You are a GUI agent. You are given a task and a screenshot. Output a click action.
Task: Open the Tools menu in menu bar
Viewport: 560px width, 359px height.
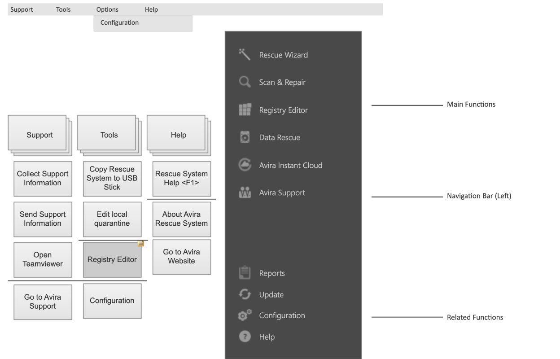pos(63,9)
